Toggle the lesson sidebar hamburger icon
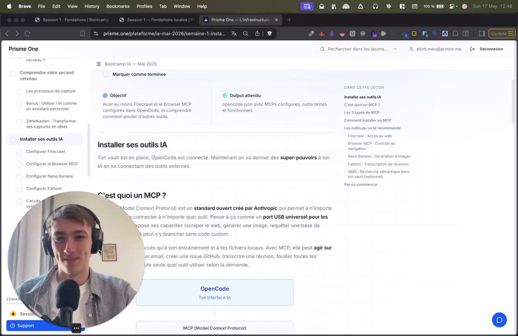 tap(99, 64)
